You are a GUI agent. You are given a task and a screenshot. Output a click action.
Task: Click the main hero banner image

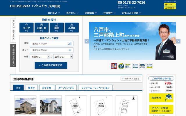click(133, 41)
